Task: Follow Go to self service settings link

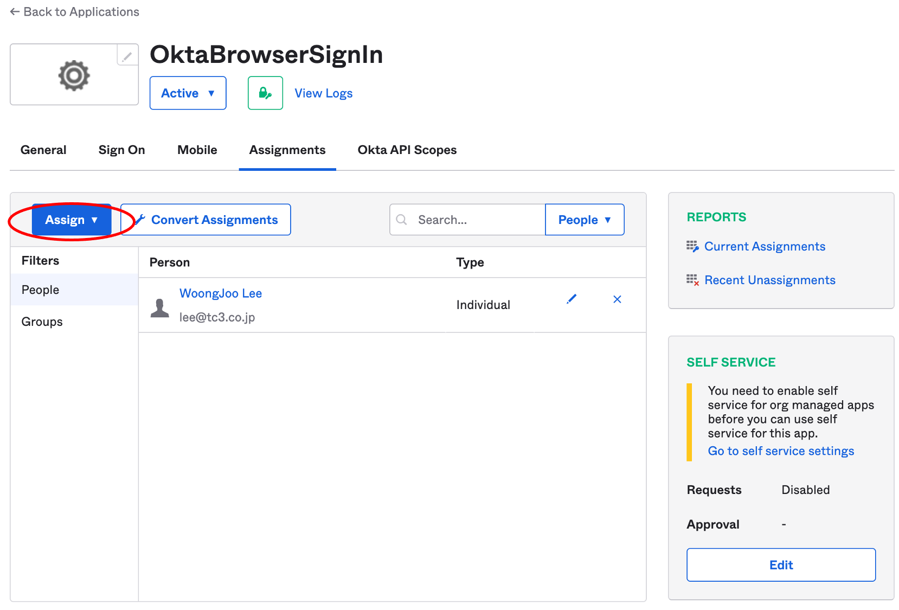Action: pyautogui.click(x=781, y=451)
